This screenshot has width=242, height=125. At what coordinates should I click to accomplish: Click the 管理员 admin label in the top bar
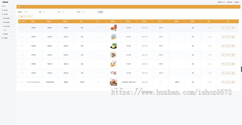tap(222, 2)
